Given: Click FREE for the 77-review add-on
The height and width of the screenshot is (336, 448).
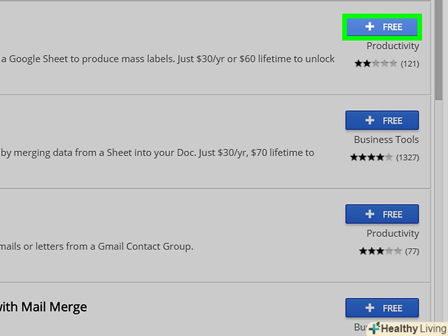Looking at the screenshot, I should pos(382,214).
